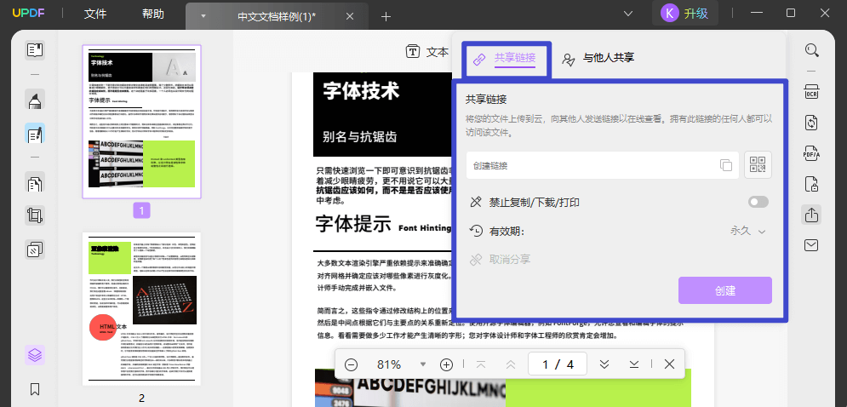Select the Comment highlighter tool

(x=35, y=100)
